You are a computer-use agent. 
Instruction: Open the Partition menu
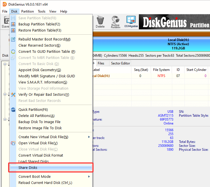point(27,11)
